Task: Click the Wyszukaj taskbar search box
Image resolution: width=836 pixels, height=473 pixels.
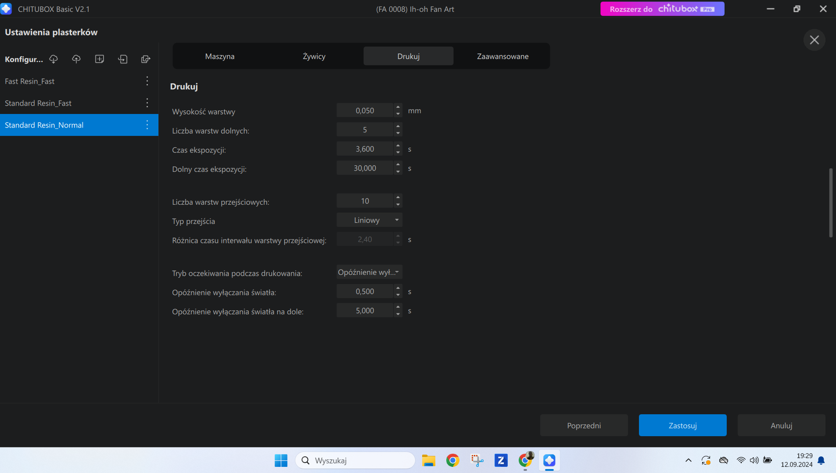Action: coord(355,460)
